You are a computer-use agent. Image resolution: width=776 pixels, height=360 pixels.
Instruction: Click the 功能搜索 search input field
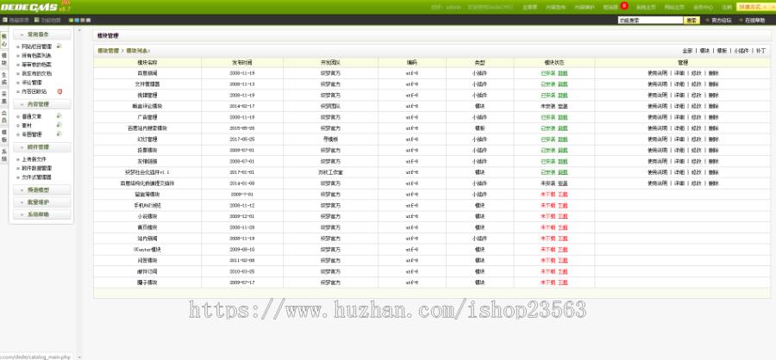(x=650, y=21)
